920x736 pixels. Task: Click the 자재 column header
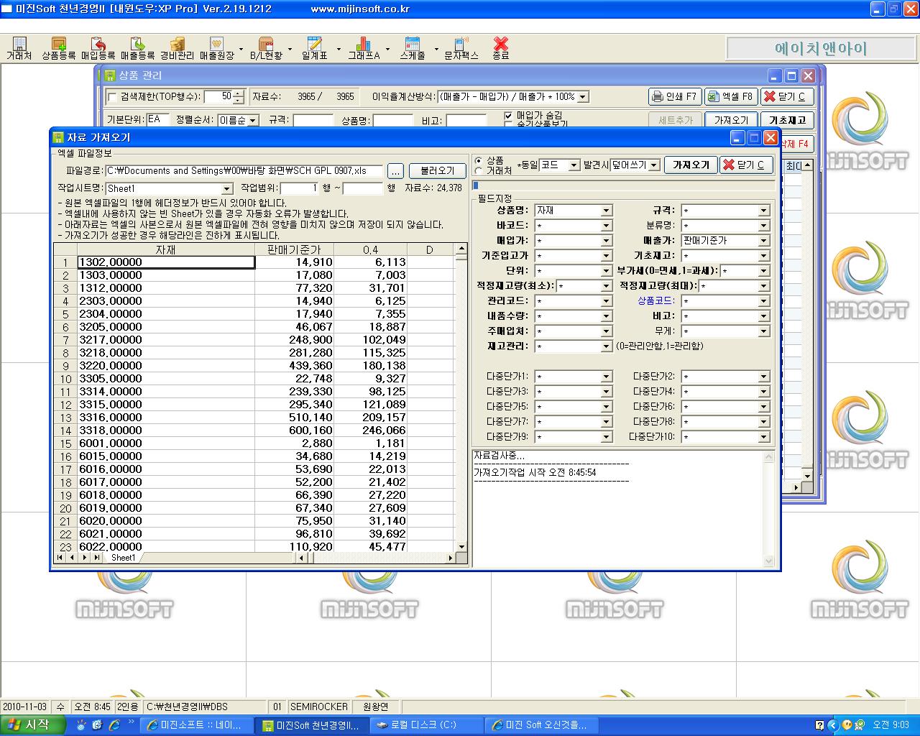166,249
